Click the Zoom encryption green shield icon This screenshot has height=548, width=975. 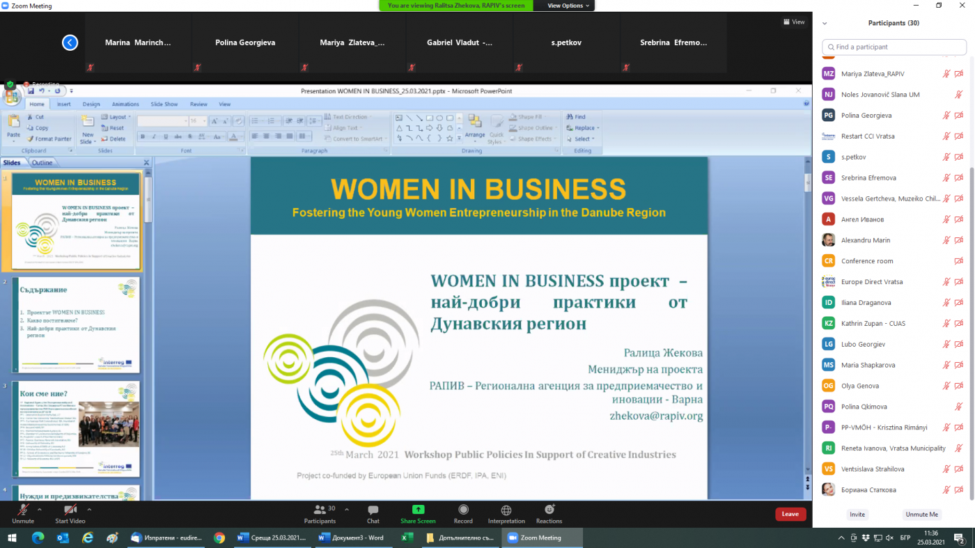10,85
